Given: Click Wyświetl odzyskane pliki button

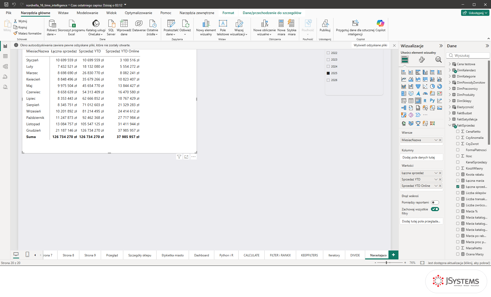Looking at the screenshot, I should click(370, 45).
